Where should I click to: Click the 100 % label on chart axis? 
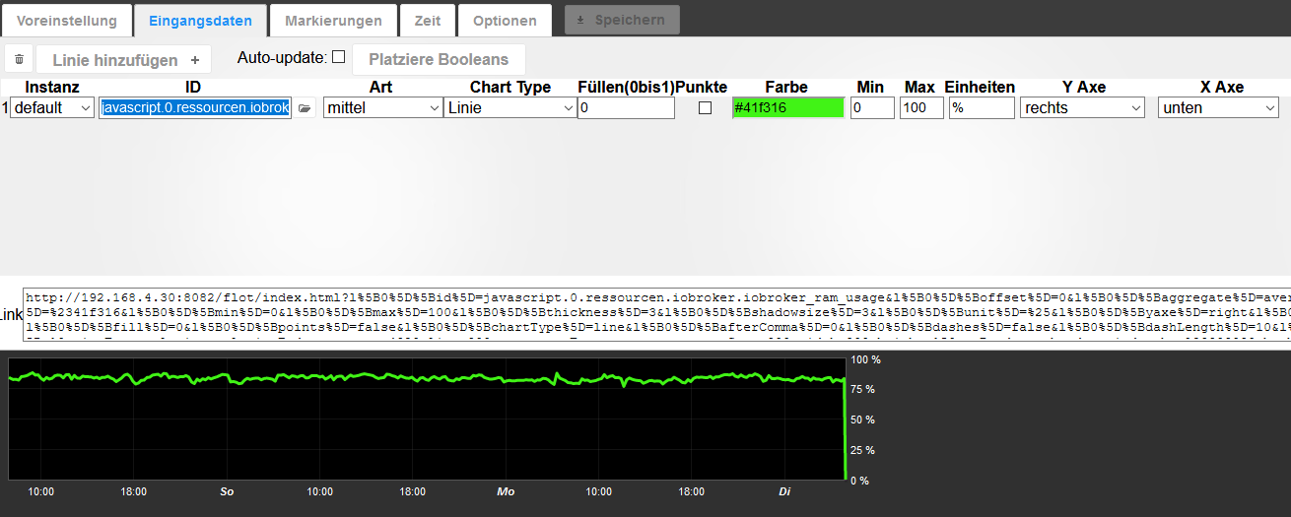coord(865,360)
